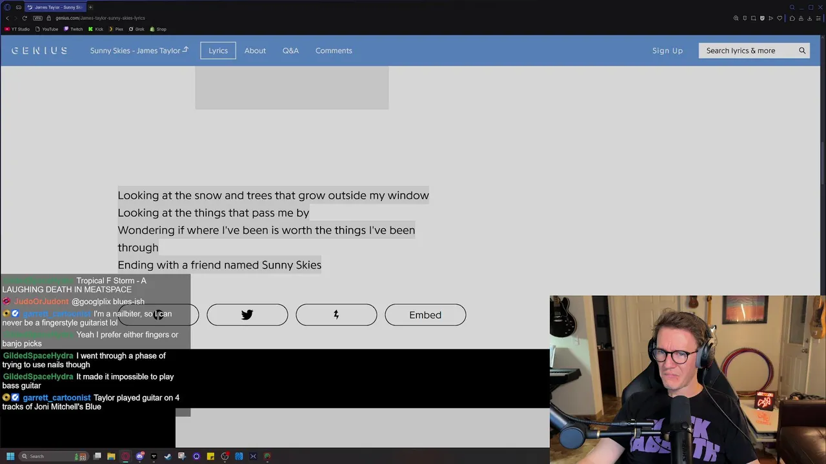Click the zoom magnifier icon in toolbar
Viewport: 826px width, 464px height.
[x=736, y=18]
